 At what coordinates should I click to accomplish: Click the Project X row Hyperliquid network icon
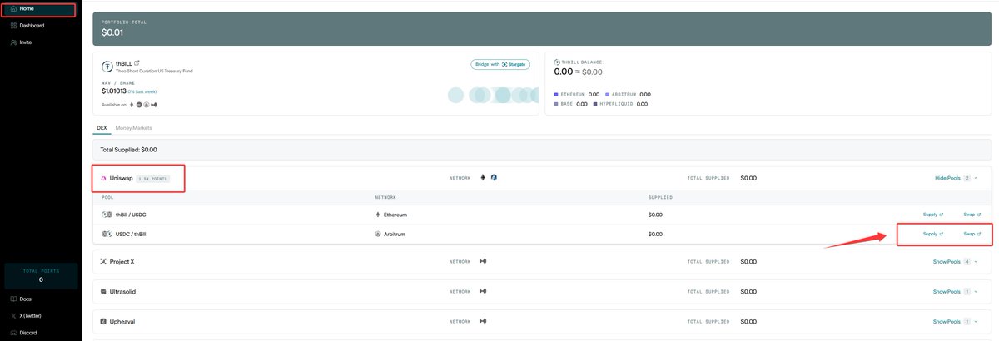pyautogui.click(x=483, y=261)
